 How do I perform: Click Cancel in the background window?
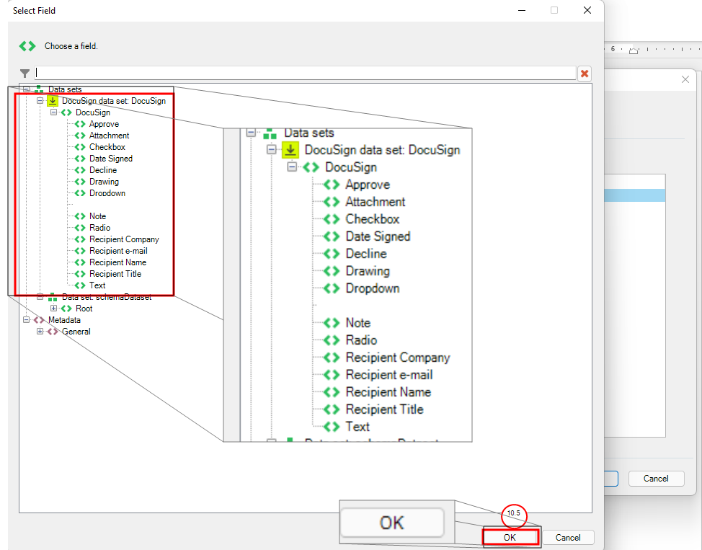coord(656,479)
